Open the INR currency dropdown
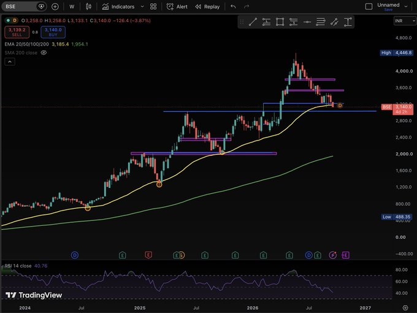 coord(405,21)
